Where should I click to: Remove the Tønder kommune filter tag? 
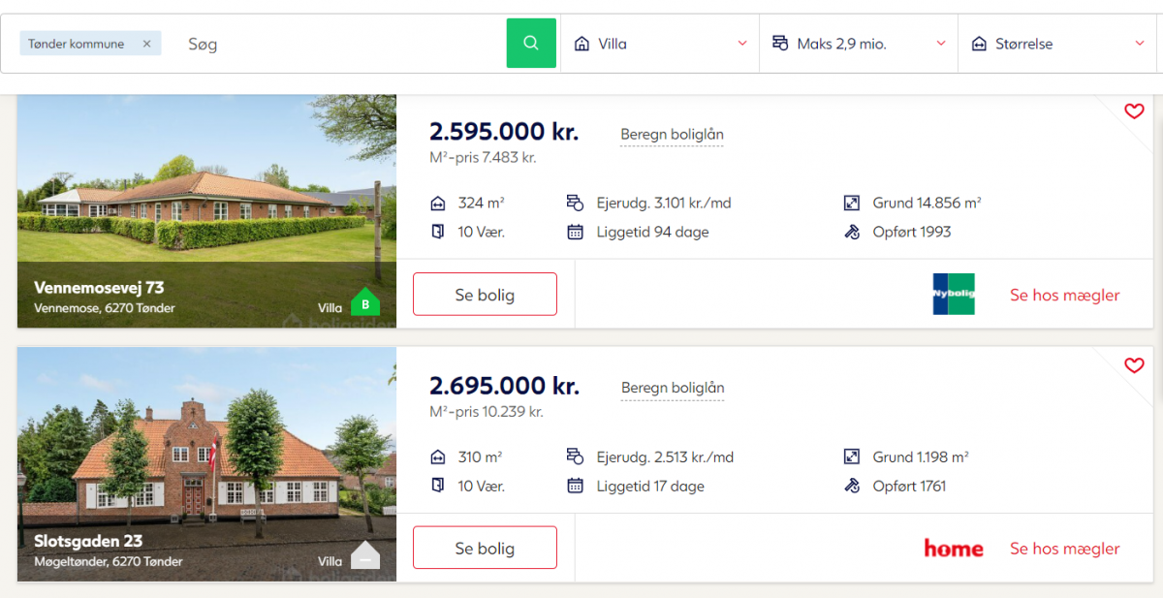point(146,44)
